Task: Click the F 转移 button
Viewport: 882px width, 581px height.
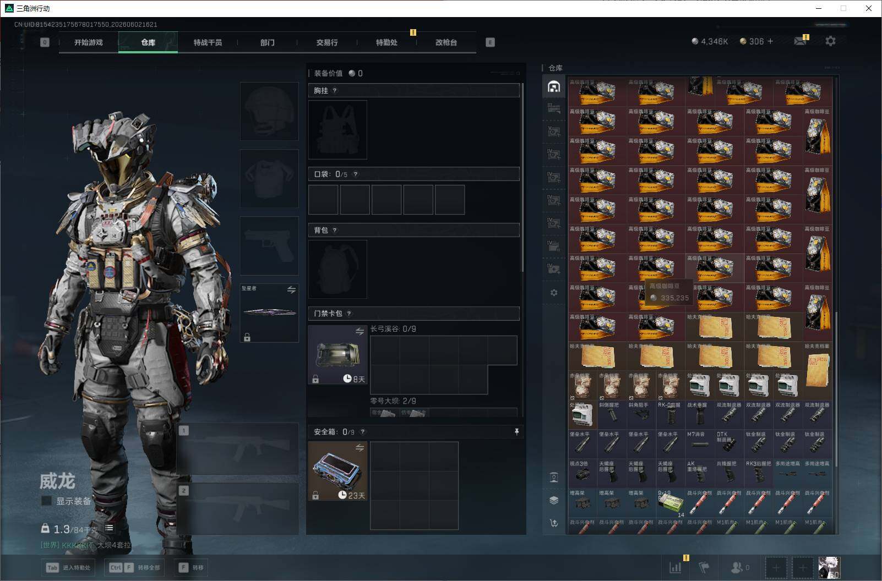Action: point(192,567)
